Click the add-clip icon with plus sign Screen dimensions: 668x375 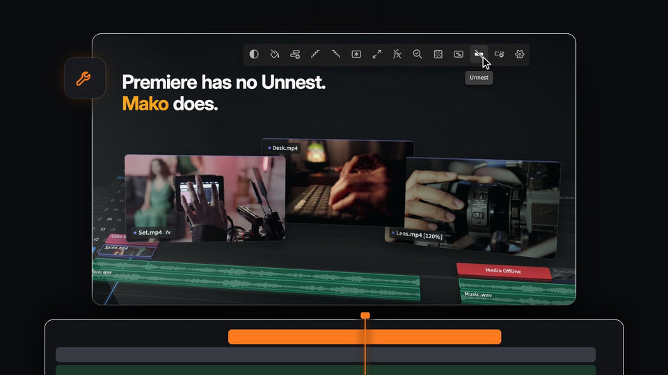tap(295, 54)
